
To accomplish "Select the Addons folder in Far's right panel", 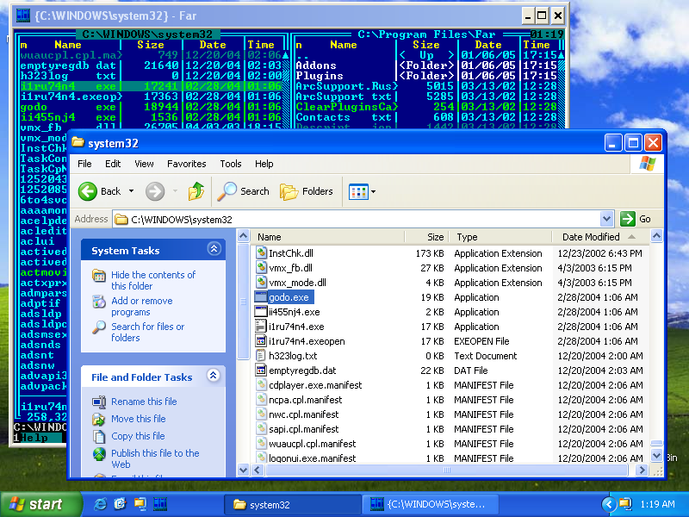I will [x=316, y=65].
